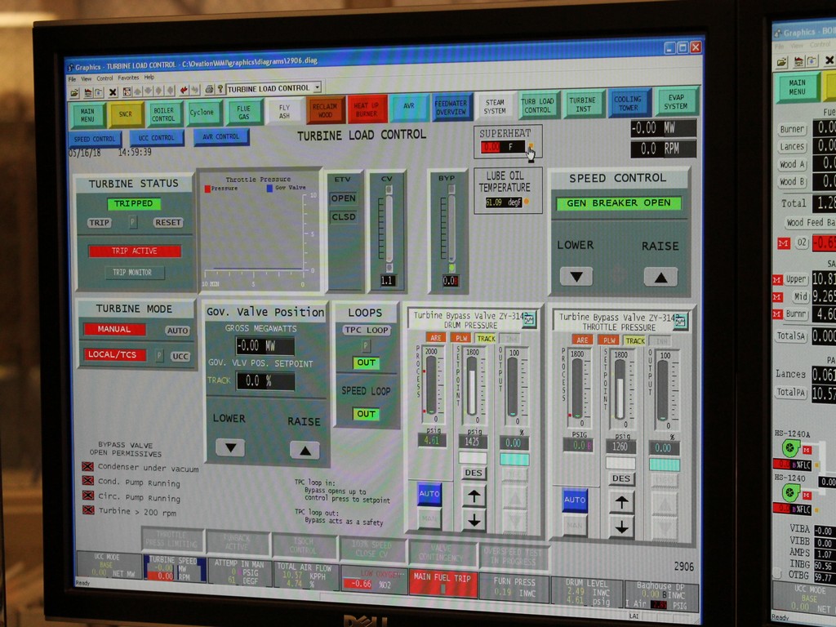Open the Control menu

click(104, 78)
